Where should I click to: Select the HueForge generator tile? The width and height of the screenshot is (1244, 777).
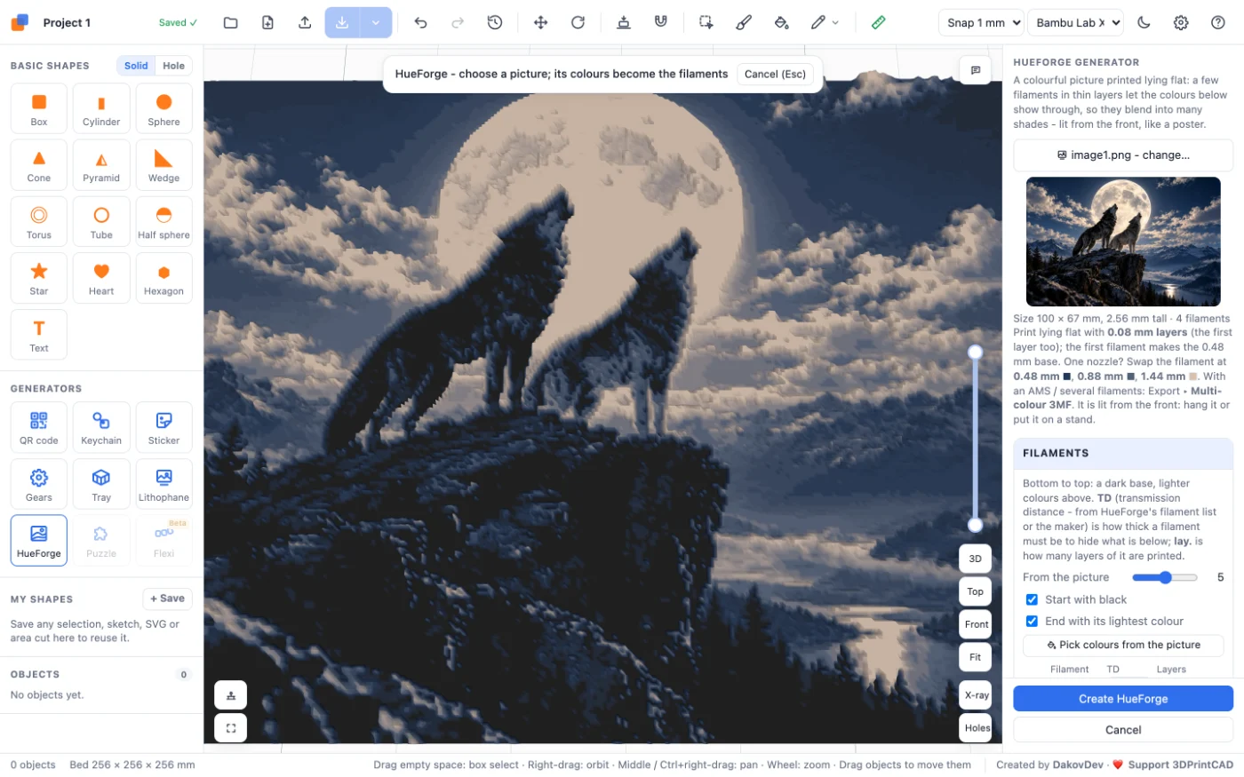coord(39,540)
